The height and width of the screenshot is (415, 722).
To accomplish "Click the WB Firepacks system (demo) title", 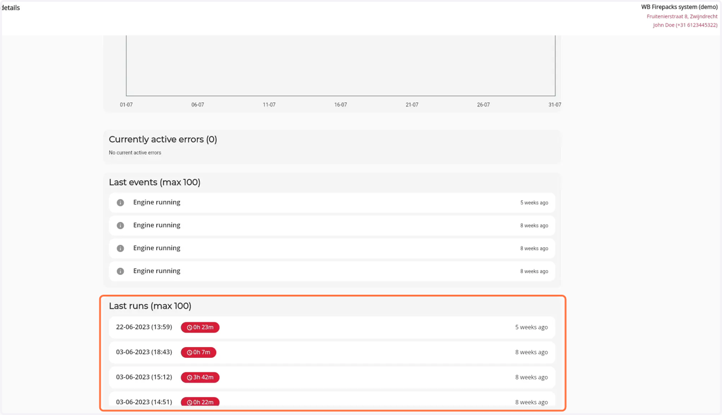I will click(679, 7).
